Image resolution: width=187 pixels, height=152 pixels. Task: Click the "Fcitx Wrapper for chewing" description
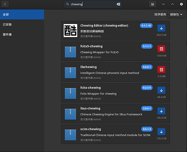(x=98, y=94)
